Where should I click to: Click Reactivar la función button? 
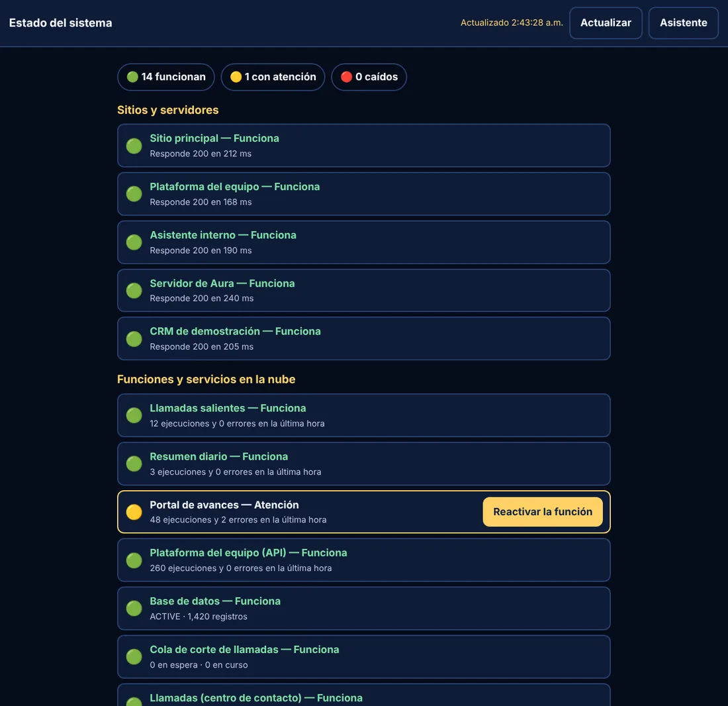coord(542,512)
